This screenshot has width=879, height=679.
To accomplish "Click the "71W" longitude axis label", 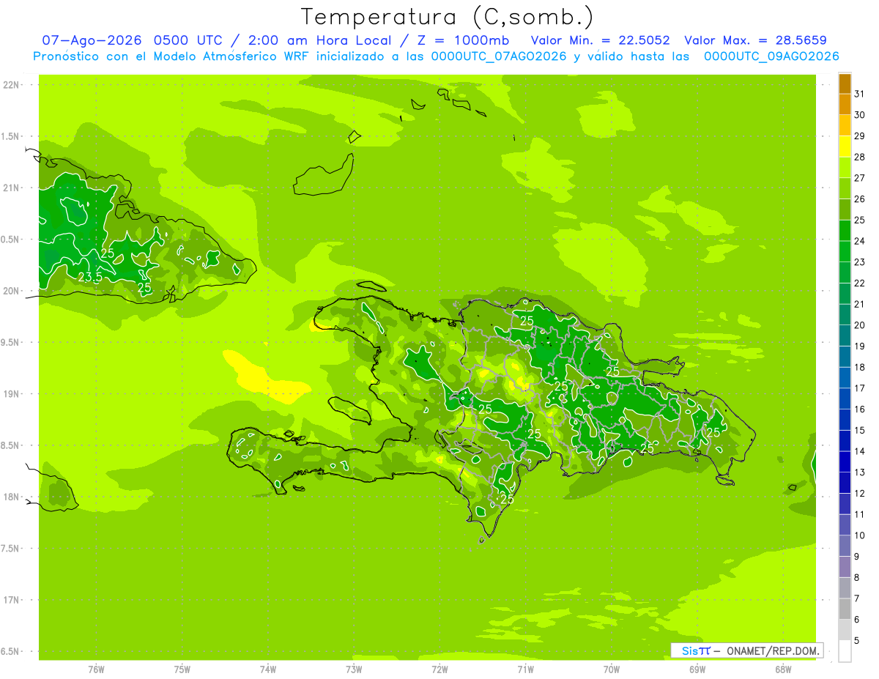I will click(525, 669).
